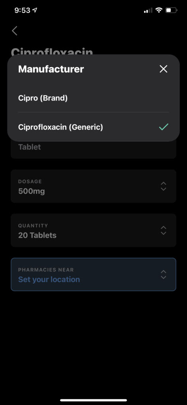
Task: Select Cipro (Brand) manufacturer option
Action: coord(93,98)
